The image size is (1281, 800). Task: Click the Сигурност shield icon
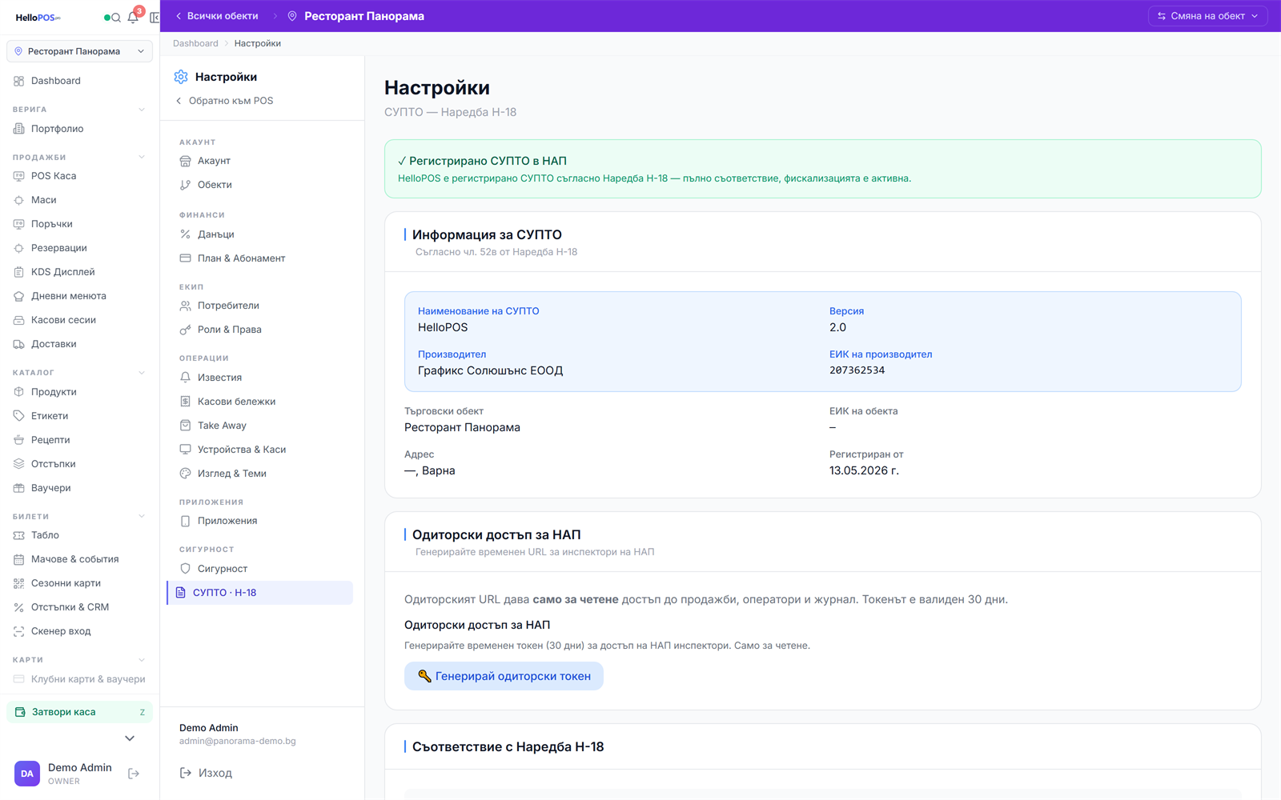(185, 569)
